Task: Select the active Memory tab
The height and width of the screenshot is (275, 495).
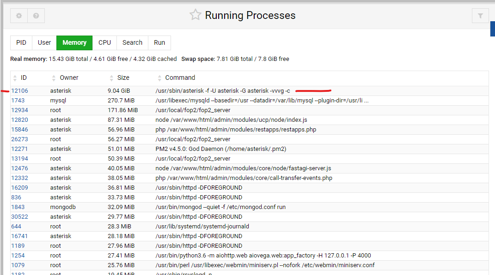Action: (x=74, y=42)
